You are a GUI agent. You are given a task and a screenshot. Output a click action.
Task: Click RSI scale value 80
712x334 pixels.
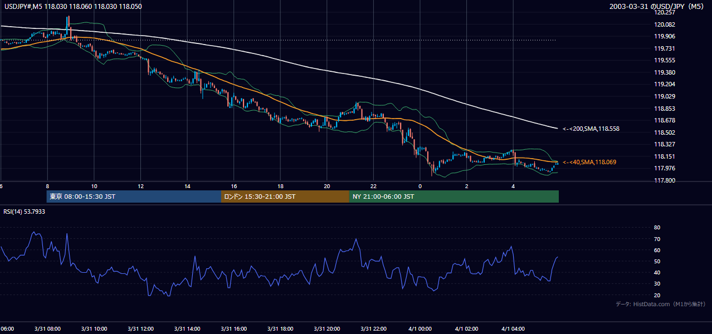click(x=657, y=228)
